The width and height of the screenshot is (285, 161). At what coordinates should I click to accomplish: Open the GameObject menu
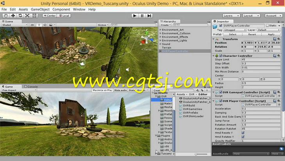(x=40, y=9)
